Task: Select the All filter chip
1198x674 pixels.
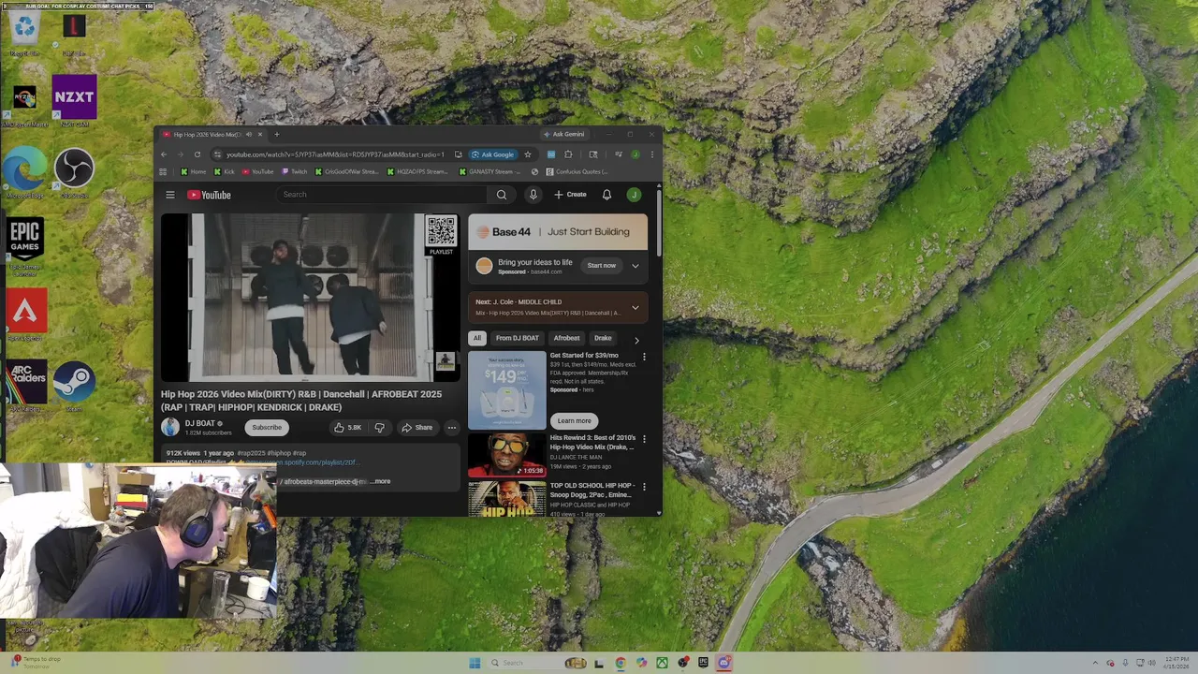Action: (477, 338)
